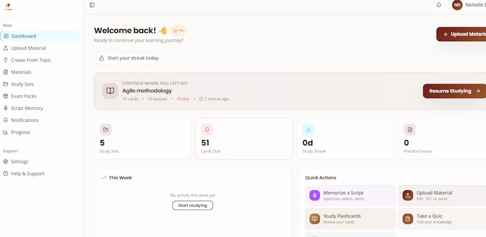
Task: Click the Create From Topic lightbulb icon
Action: (5, 60)
